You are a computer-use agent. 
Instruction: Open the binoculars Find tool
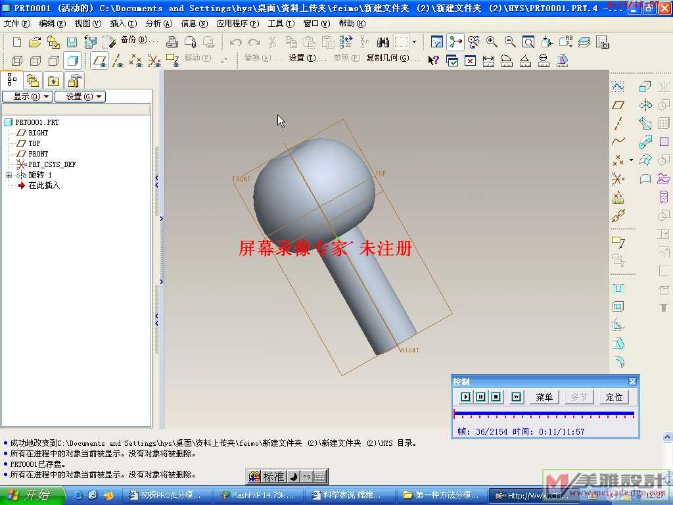coord(383,42)
